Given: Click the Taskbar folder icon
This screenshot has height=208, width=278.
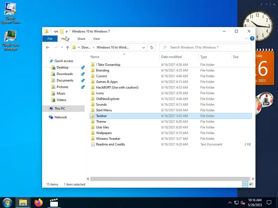Looking at the screenshot, I should pyautogui.click(x=93, y=116).
